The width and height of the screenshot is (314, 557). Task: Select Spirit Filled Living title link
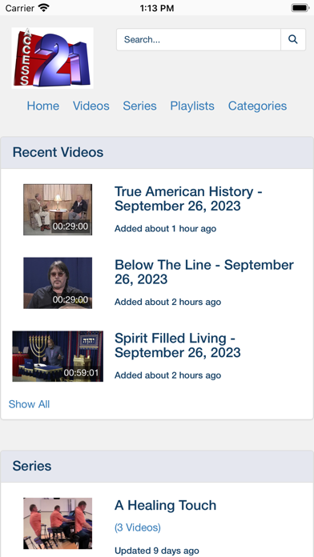tap(178, 345)
